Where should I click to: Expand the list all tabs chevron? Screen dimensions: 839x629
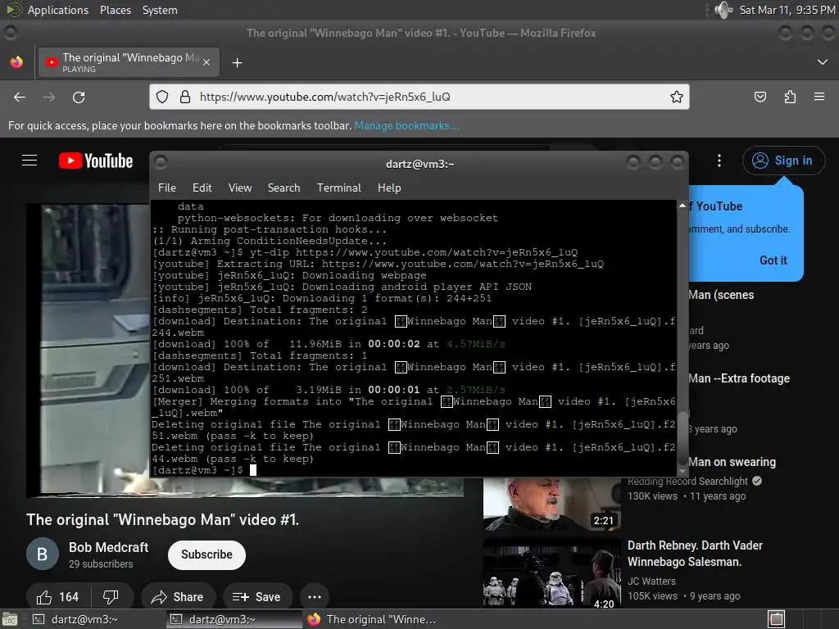click(823, 62)
